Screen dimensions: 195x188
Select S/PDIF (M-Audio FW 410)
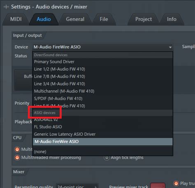(x=102, y=98)
